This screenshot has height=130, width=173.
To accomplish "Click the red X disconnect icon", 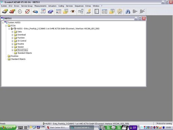I will pos(12,12).
